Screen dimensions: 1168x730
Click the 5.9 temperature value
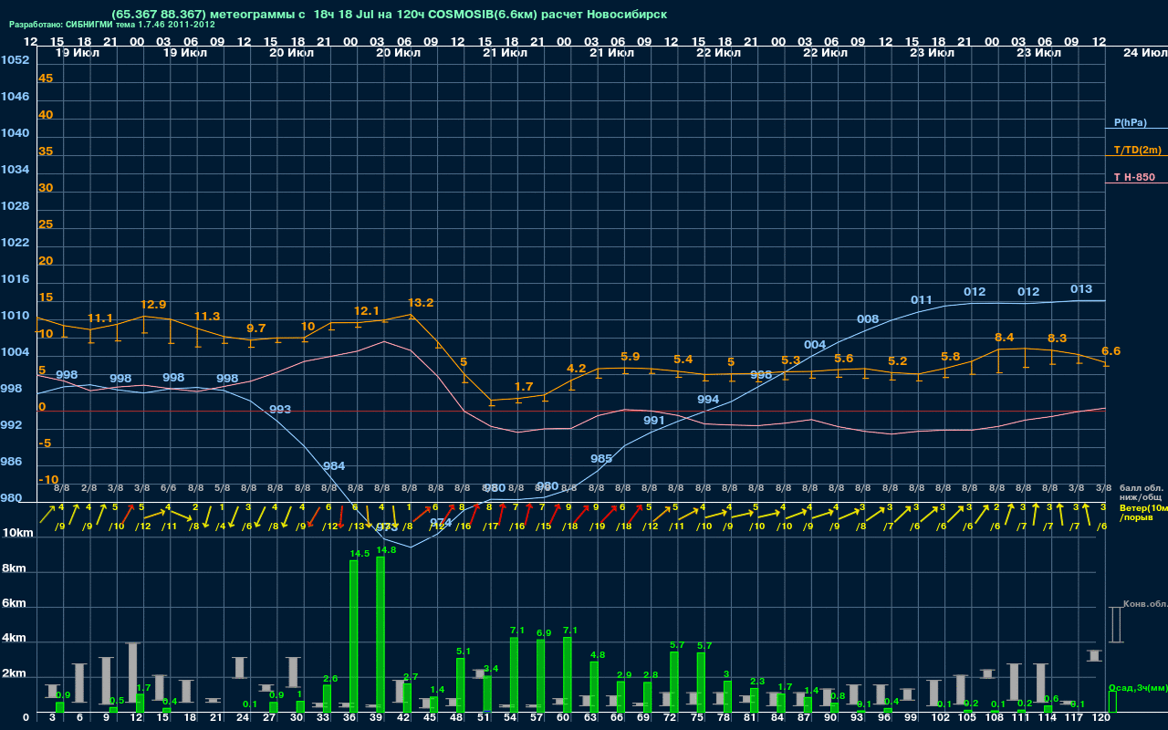click(x=631, y=357)
